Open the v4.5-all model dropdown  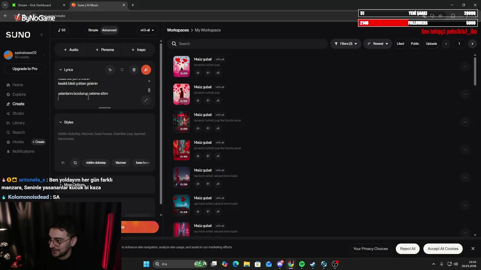click(147, 30)
